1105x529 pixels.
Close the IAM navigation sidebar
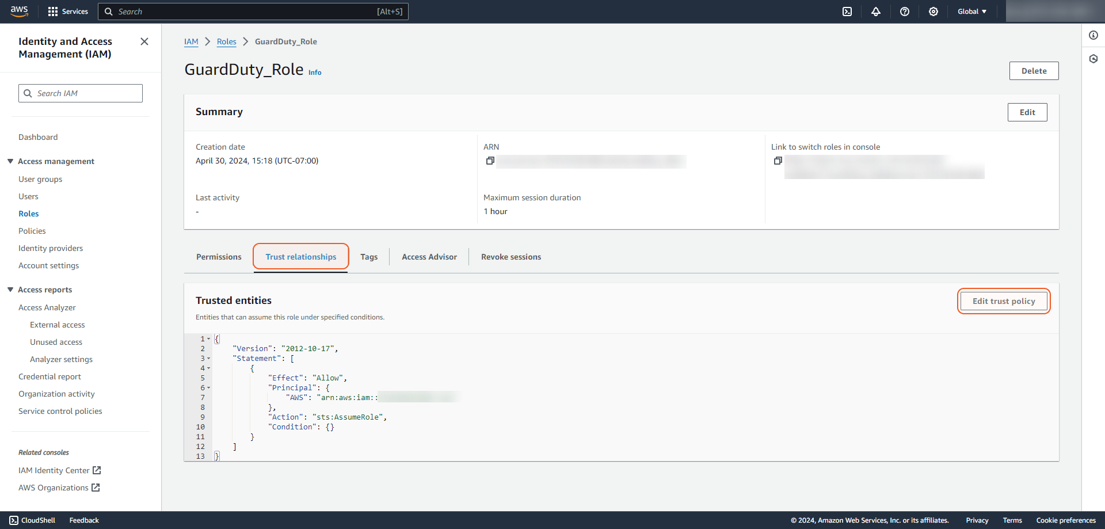tap(144, 41)
